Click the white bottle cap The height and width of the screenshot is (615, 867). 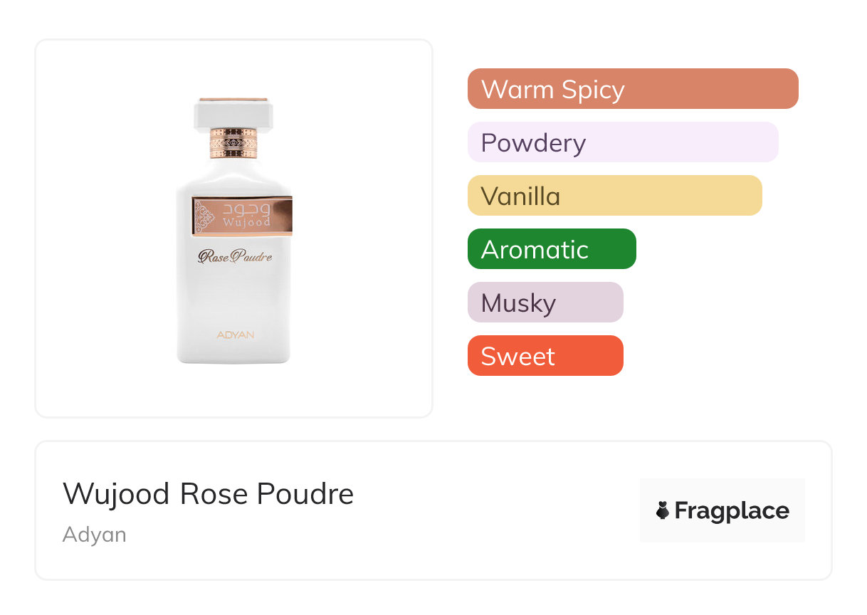pos(233,112)
